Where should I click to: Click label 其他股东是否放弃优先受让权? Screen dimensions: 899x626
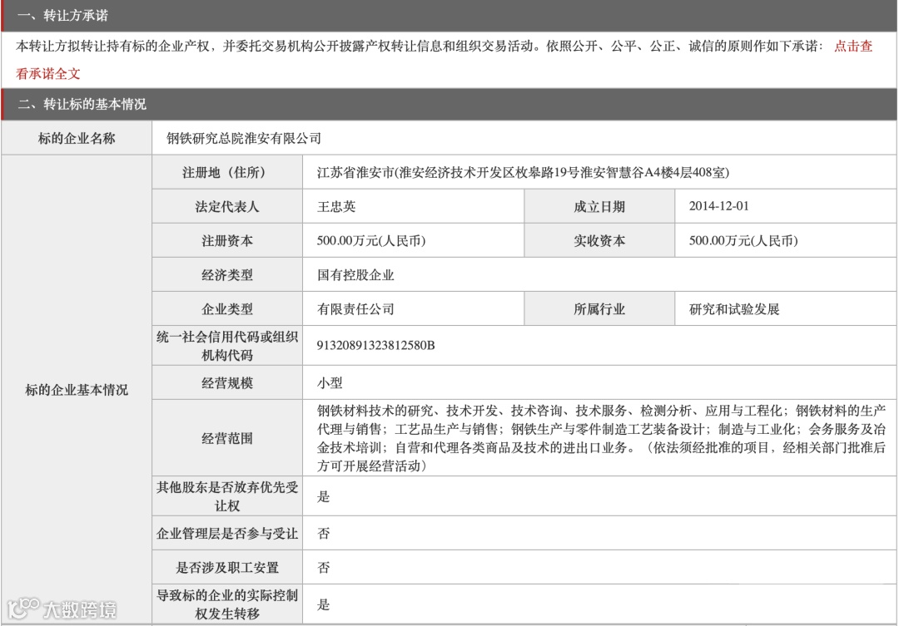pyautogui.click(x=227, y=496)
